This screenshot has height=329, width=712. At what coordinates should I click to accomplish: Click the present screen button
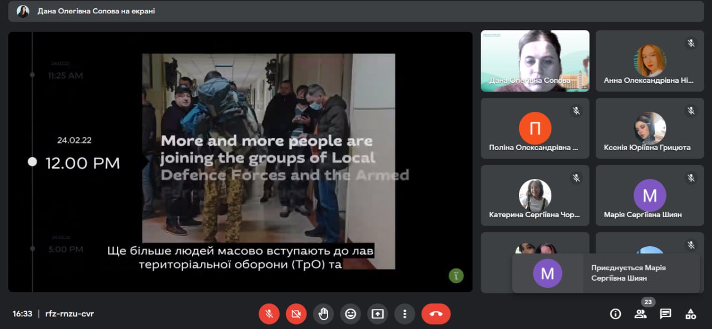(x=378, y=314)
